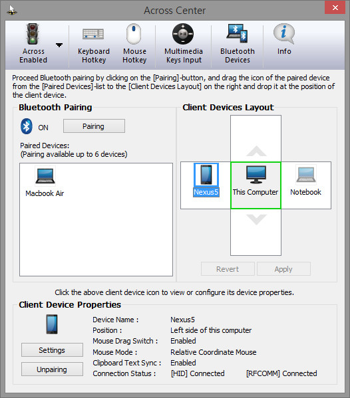Image resolution: width=350 pixels, height=398 pixels.
Task: Open the Info section
Action: [284, 40]
